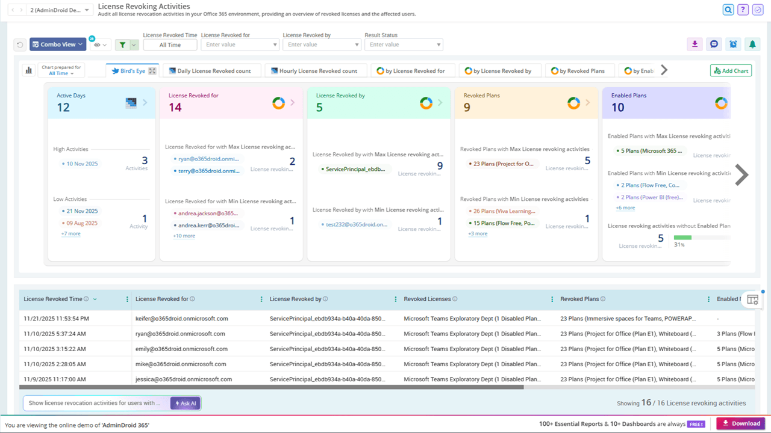
Task: Toggle the green filter button
Action: click(x=127, y=45)
